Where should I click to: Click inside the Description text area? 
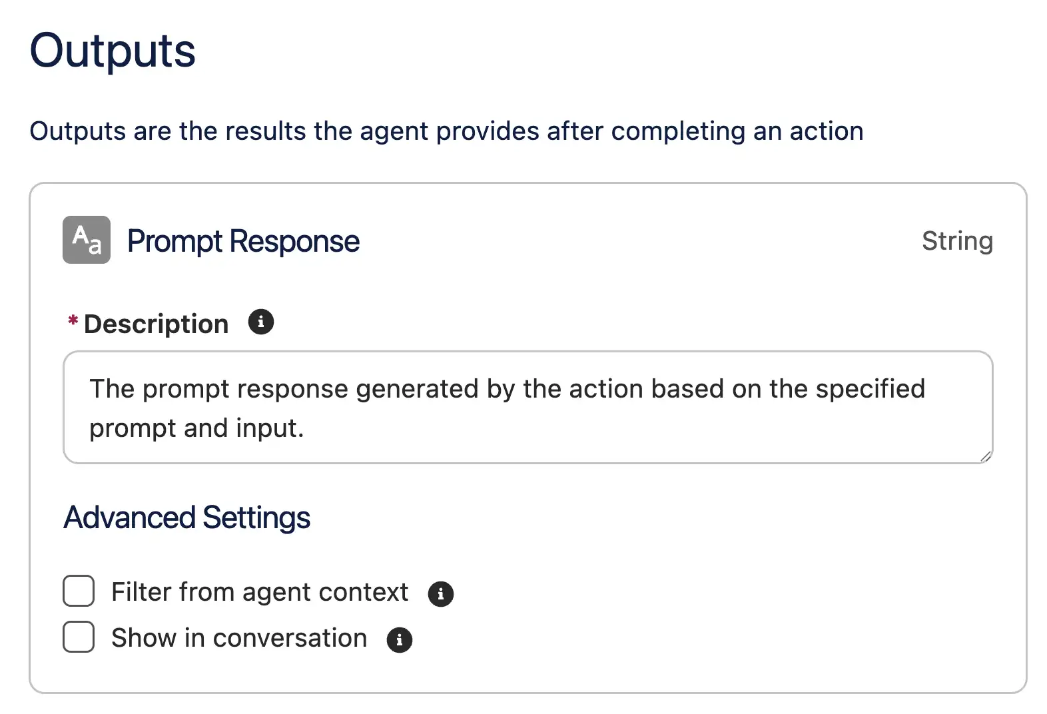click(x=527, y=408)
